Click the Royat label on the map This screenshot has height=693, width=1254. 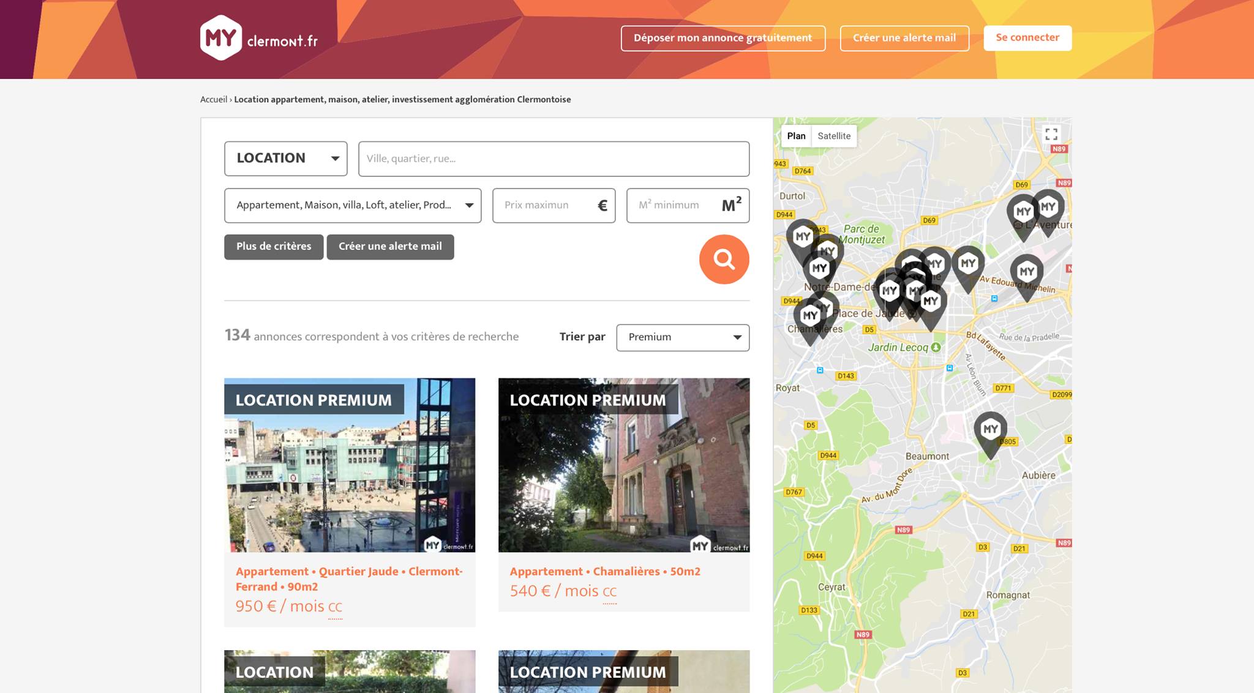click(787, 388)
